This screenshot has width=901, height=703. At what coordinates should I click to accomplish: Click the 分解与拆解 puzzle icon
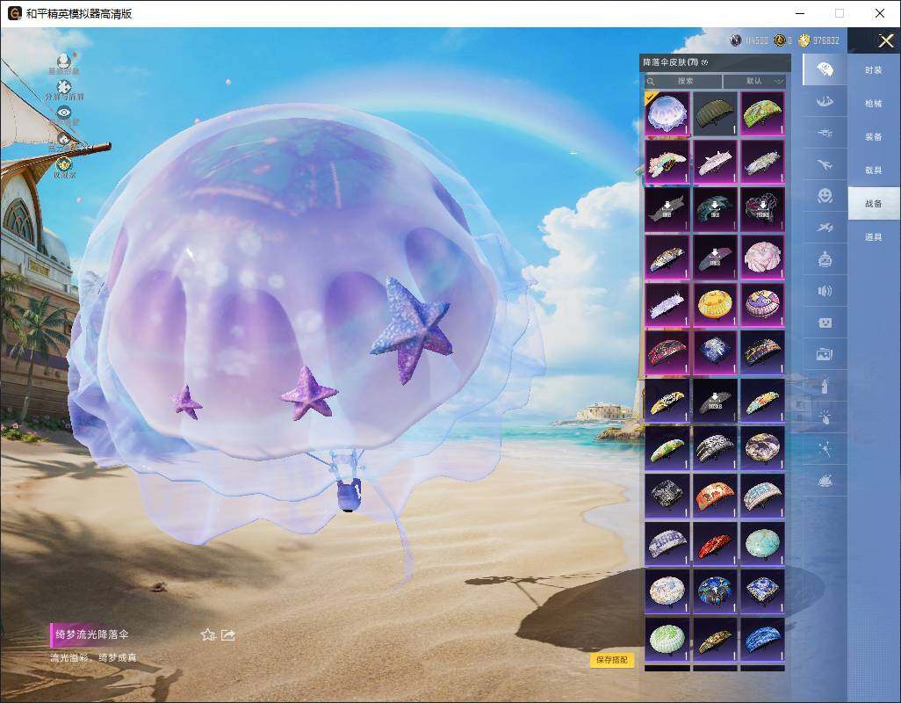[x=64, y=85]
